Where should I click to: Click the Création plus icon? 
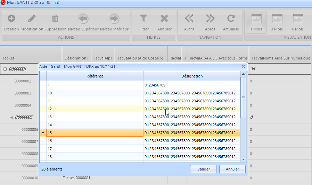11,19
